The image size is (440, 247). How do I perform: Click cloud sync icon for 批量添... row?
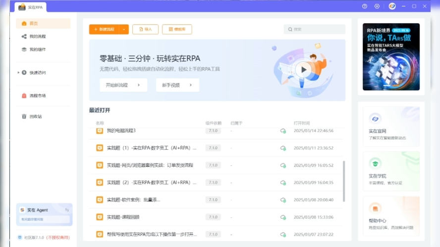click(x=283, y=200)
